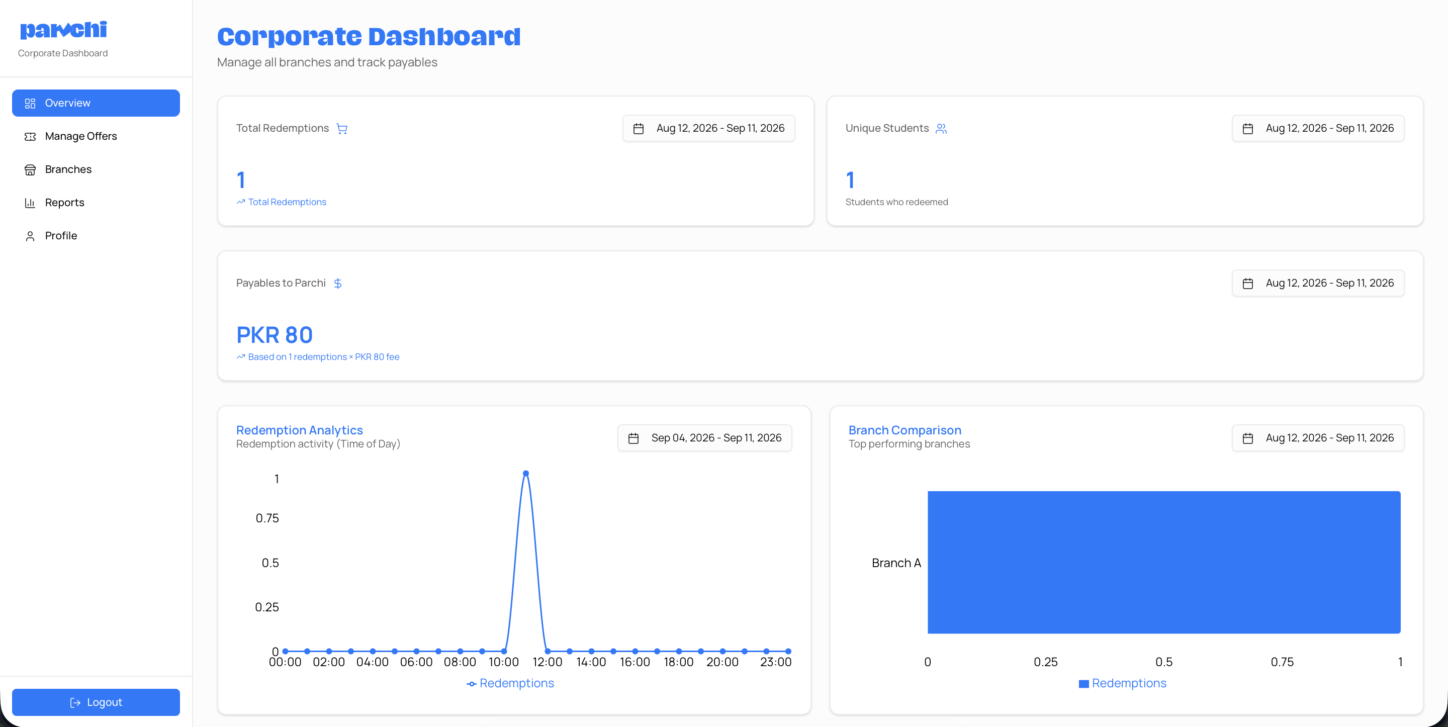Click the calendar icon in Total Redemptions date picker
The image size is (1448, 727).
639,129
